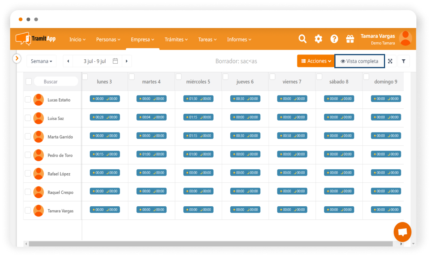Screen dimensions: 431x257
Task: Click the gift box icon
Action: [x=350, y=39]
